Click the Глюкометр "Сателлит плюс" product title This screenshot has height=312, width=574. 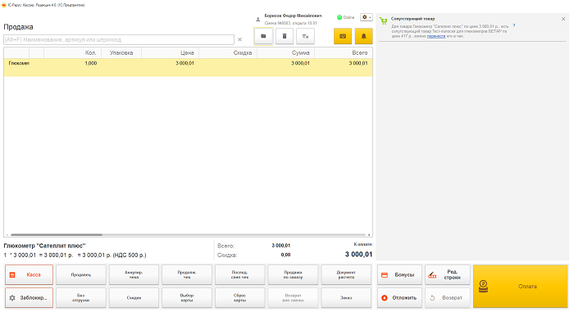coord(44,246)
